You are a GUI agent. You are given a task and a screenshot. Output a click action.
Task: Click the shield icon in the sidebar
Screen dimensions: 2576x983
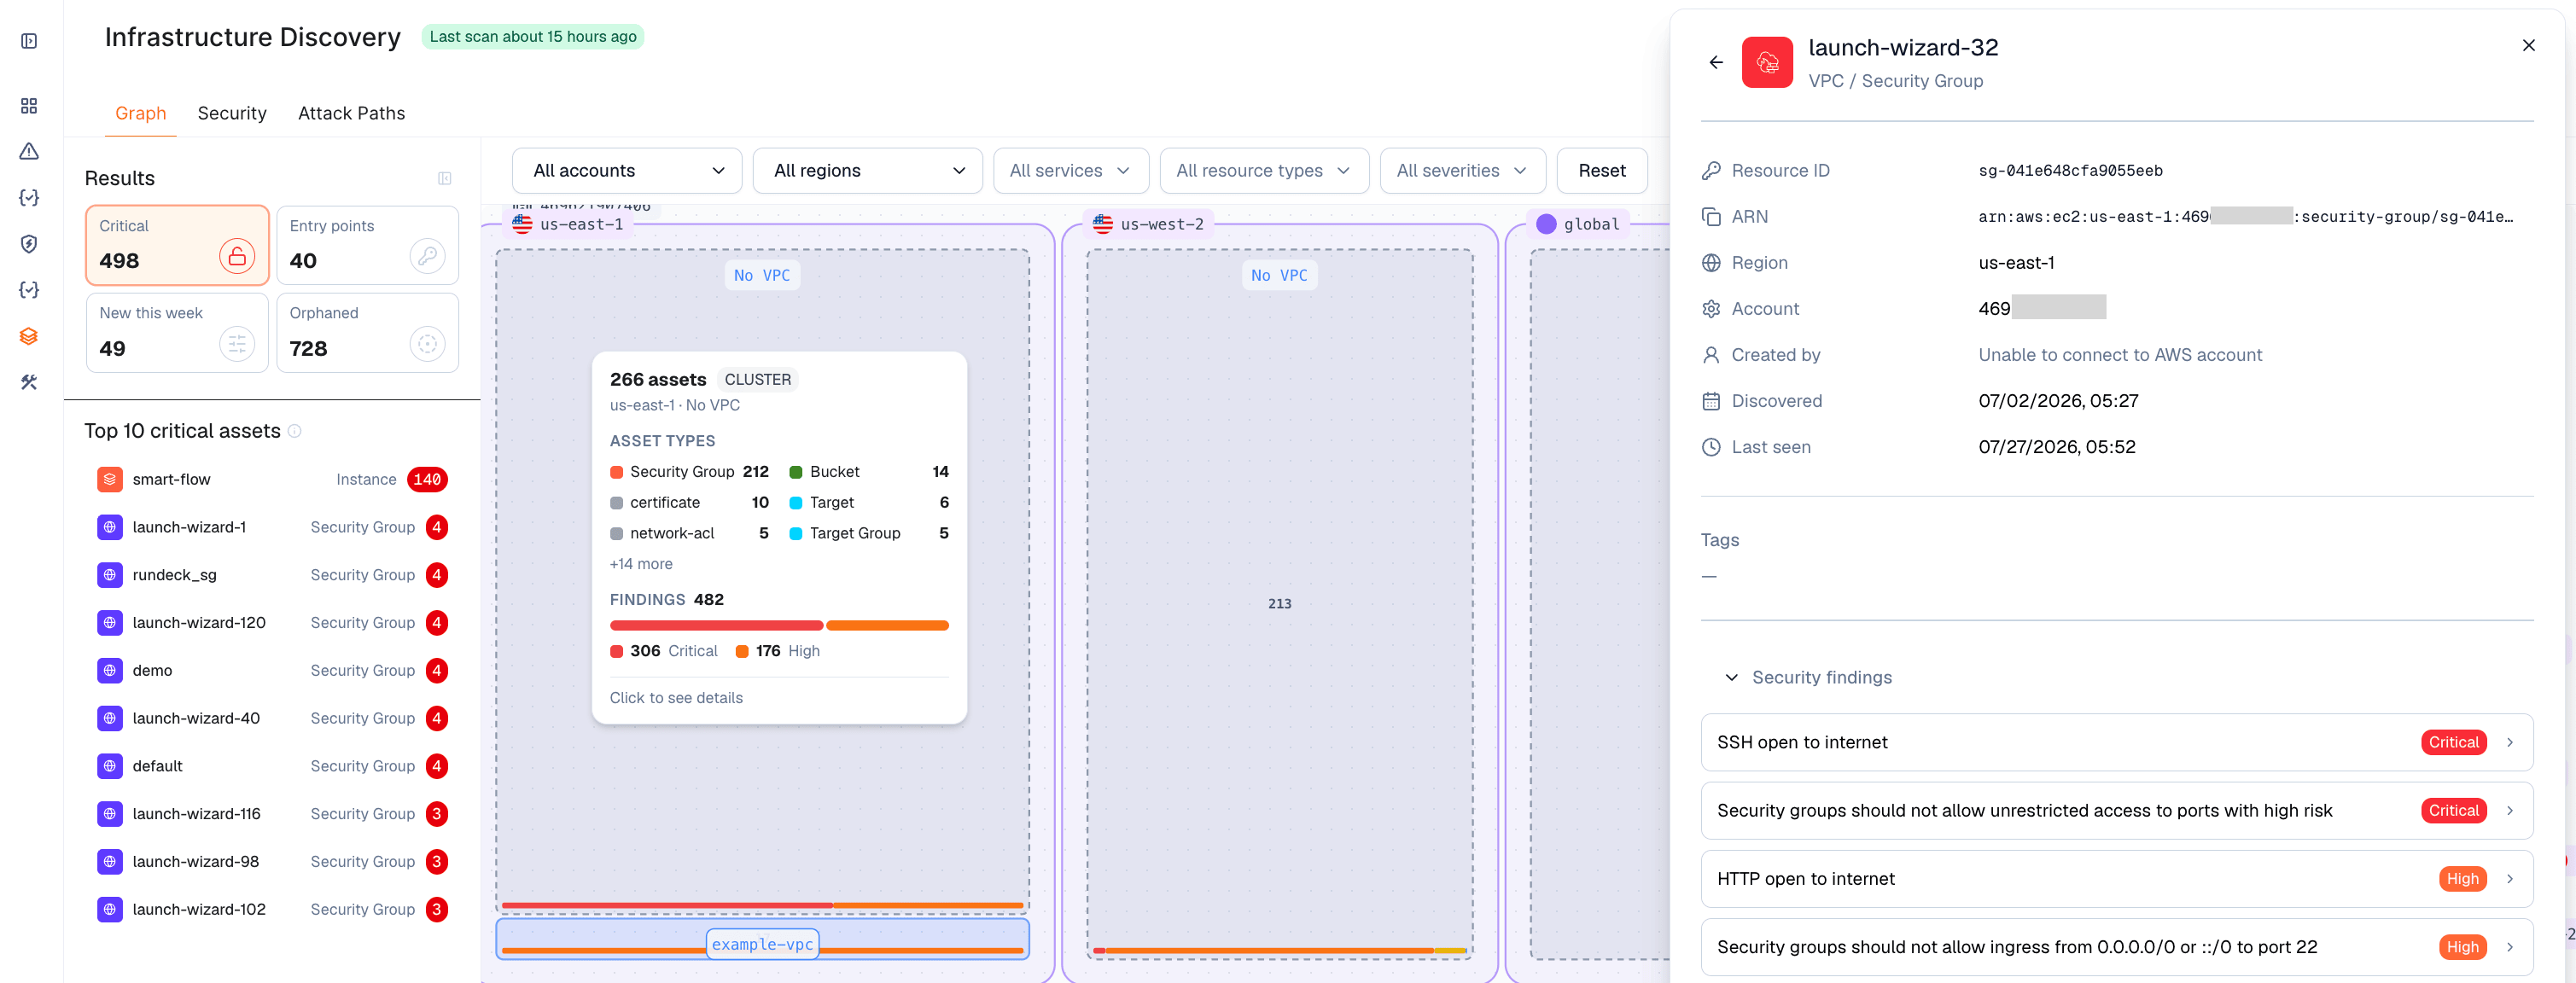[x=29, y=244]
